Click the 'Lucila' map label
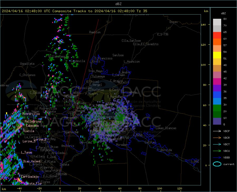237x192 pixels. click(x=29, y=131)
